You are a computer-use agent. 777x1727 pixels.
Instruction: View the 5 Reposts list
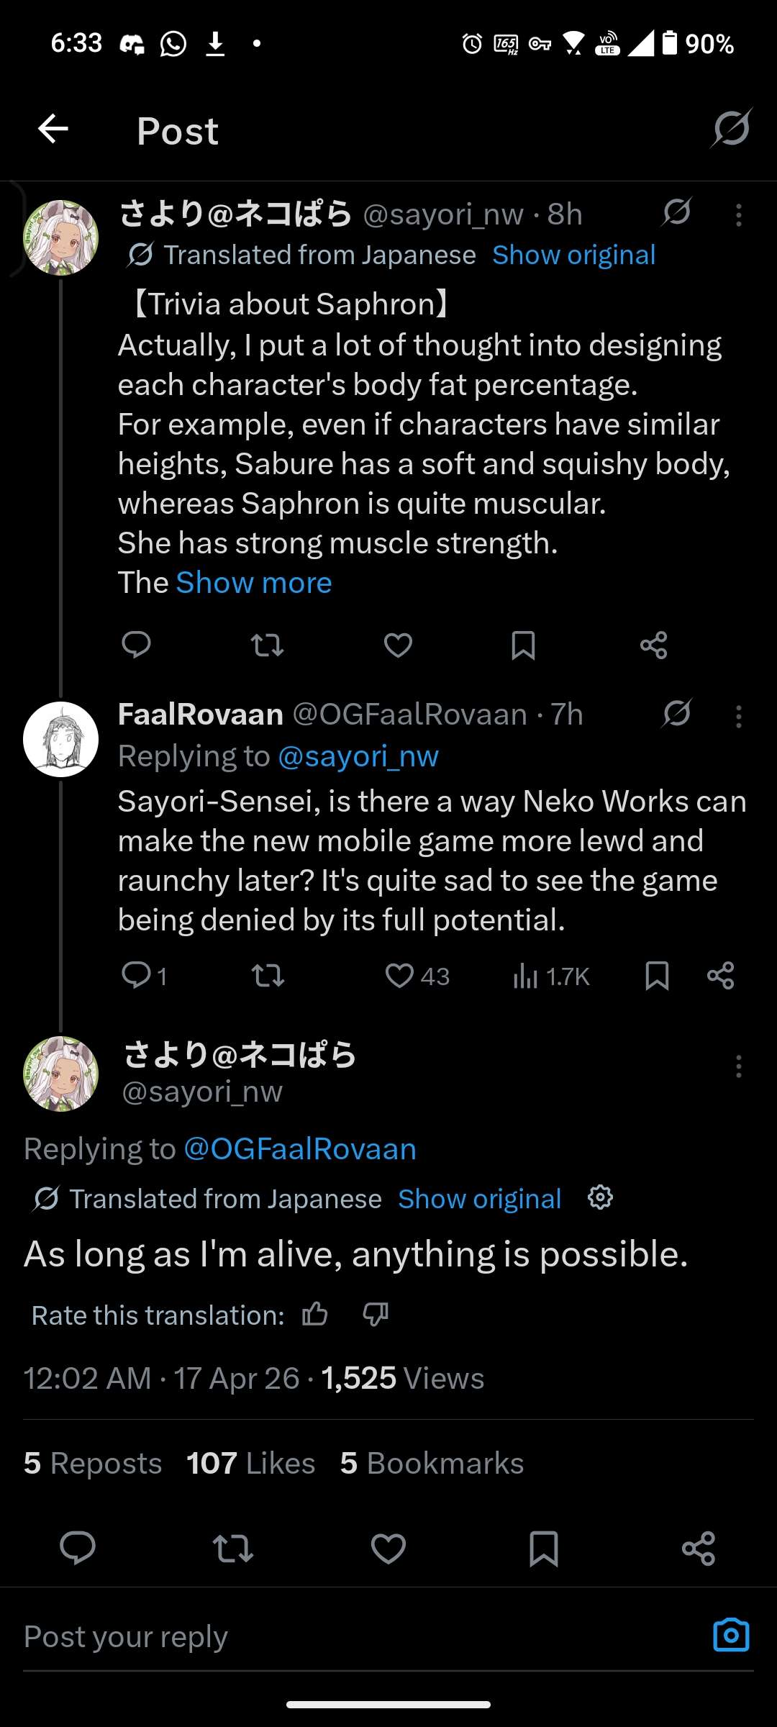(93, 1464)
